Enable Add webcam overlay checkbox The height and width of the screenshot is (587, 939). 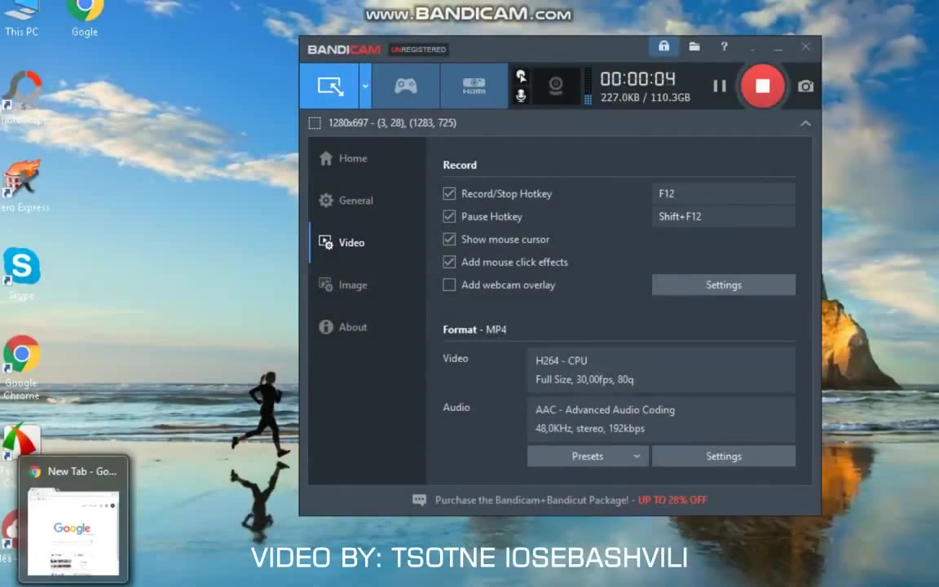pos(449,285)
